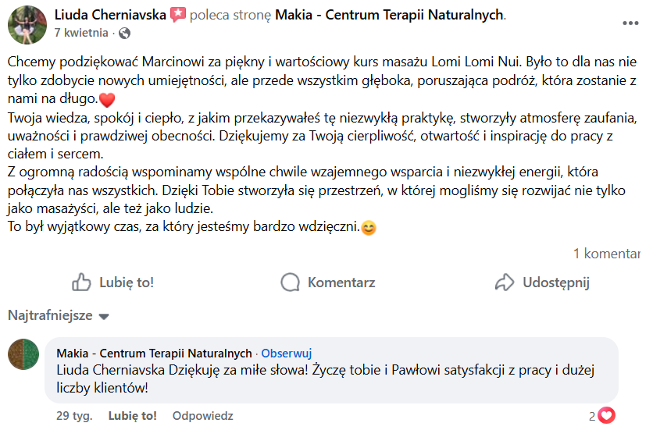Click the Najtrafniejsze dropdown arrow
This screenshot has height=430, width=653.
click(104, 317)
